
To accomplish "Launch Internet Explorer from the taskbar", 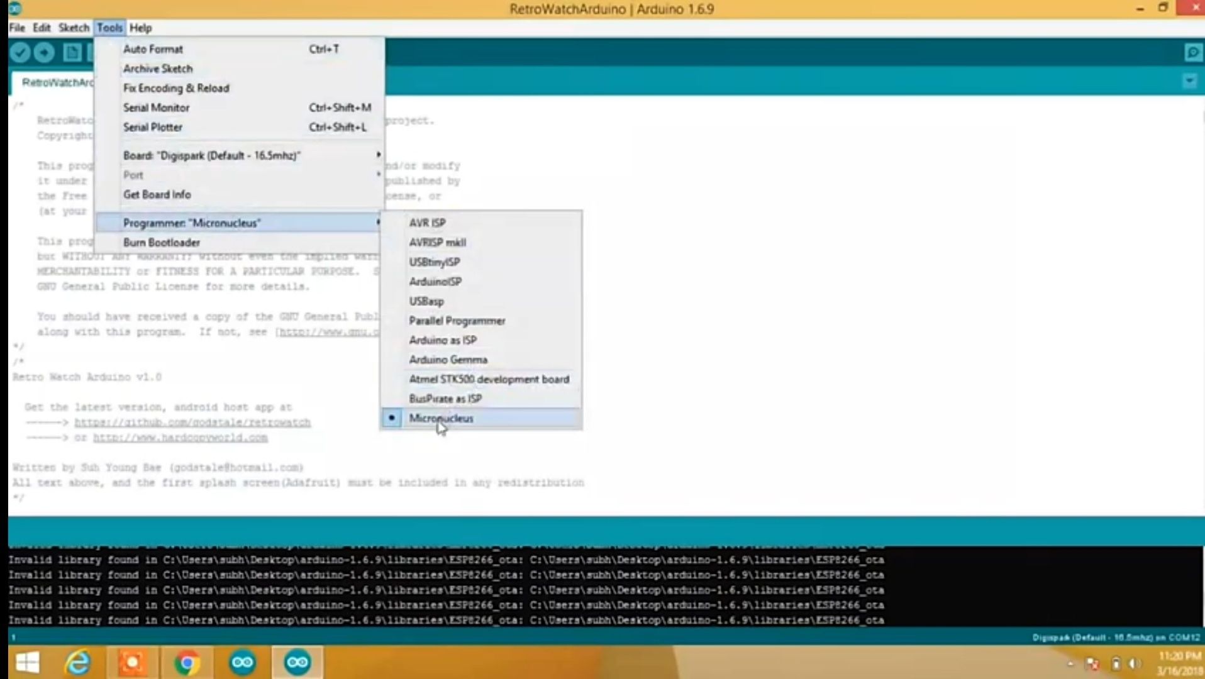I will tap(77, 662).
